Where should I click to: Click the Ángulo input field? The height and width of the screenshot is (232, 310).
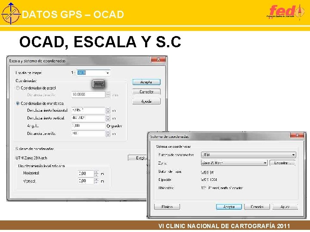(x=88, y=125)
